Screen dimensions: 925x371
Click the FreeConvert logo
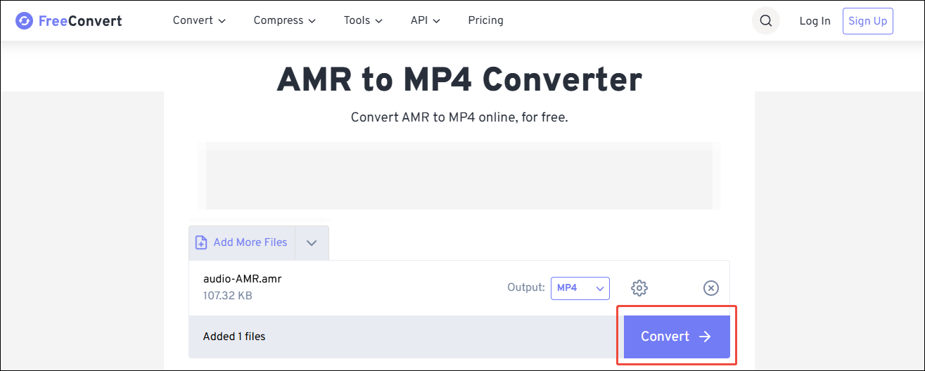69,21
